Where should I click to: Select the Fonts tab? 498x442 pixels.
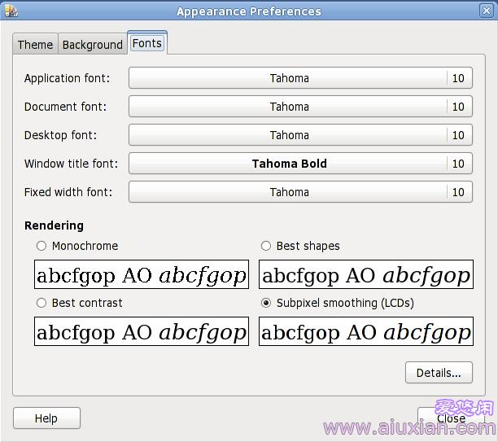click(146, 43)
